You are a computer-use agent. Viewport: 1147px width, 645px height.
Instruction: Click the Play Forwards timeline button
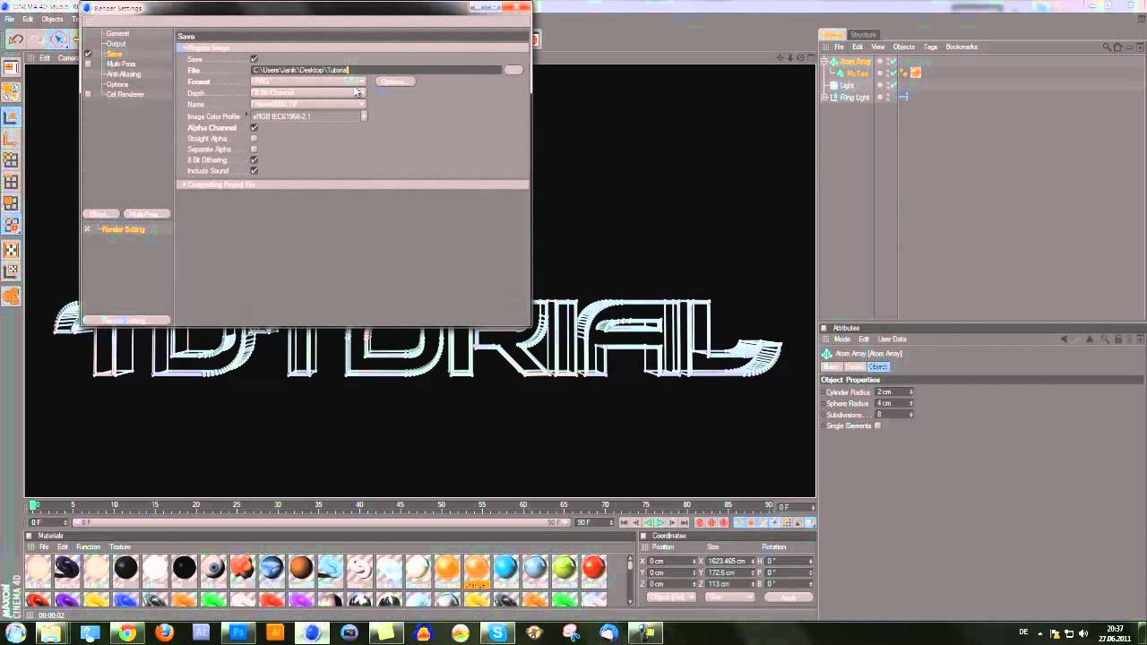tap(660, 522)
